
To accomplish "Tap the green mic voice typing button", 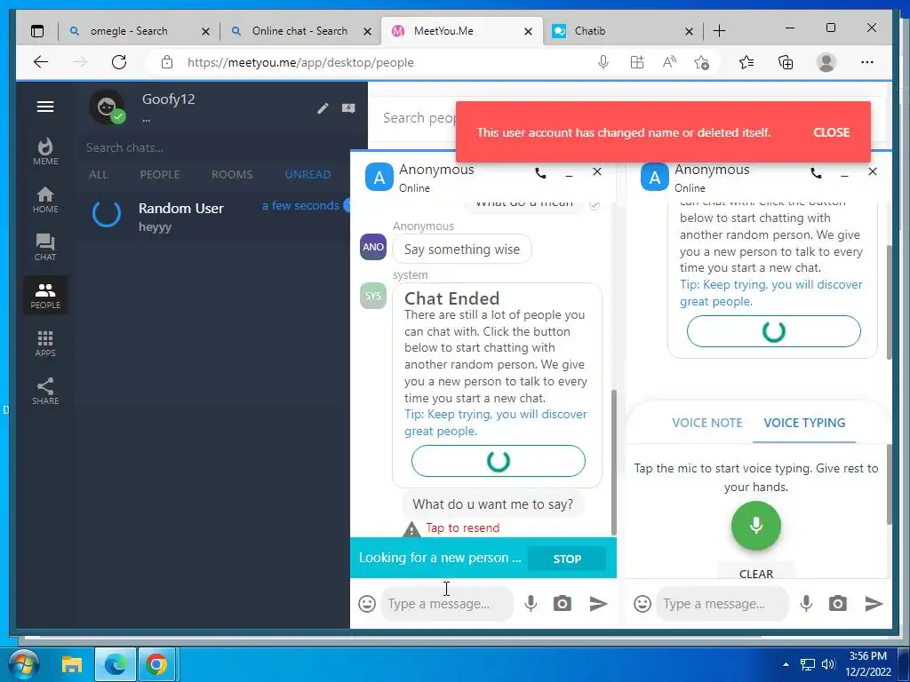I will (x=755, y=526).
